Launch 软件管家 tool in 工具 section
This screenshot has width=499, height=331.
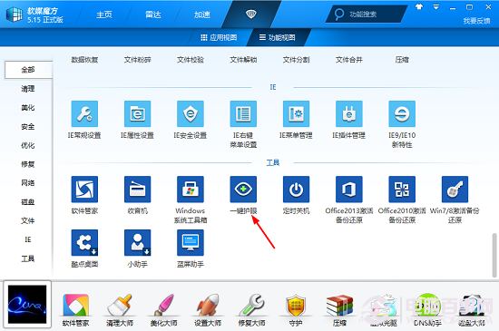coord(84,190)
